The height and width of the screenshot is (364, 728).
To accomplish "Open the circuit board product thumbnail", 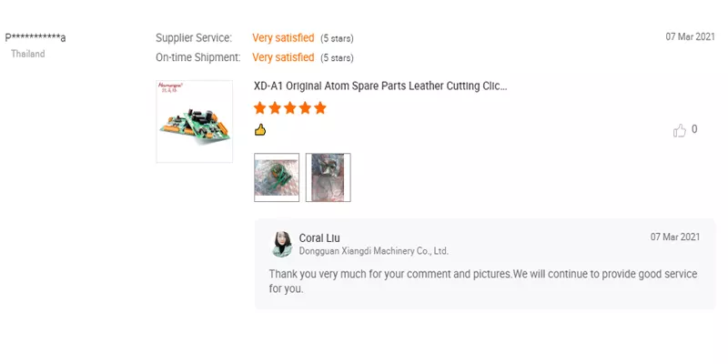I will pyautogui.click(x=195, y=121).
